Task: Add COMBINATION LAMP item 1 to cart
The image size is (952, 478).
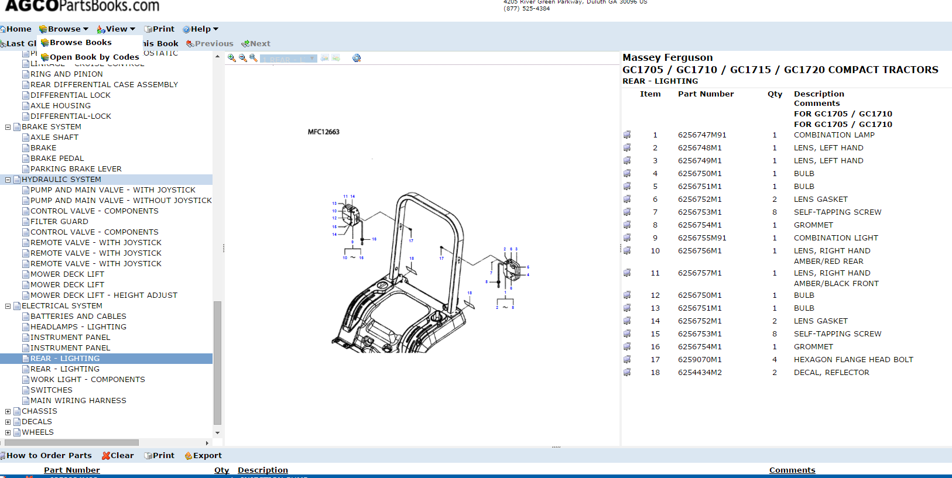Action: (627, 135)
